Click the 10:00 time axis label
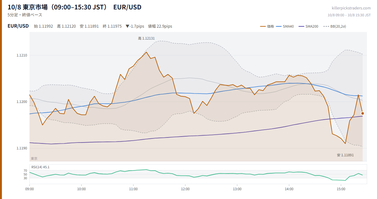The width and height of the screenshot is (377, 199). 81,189
